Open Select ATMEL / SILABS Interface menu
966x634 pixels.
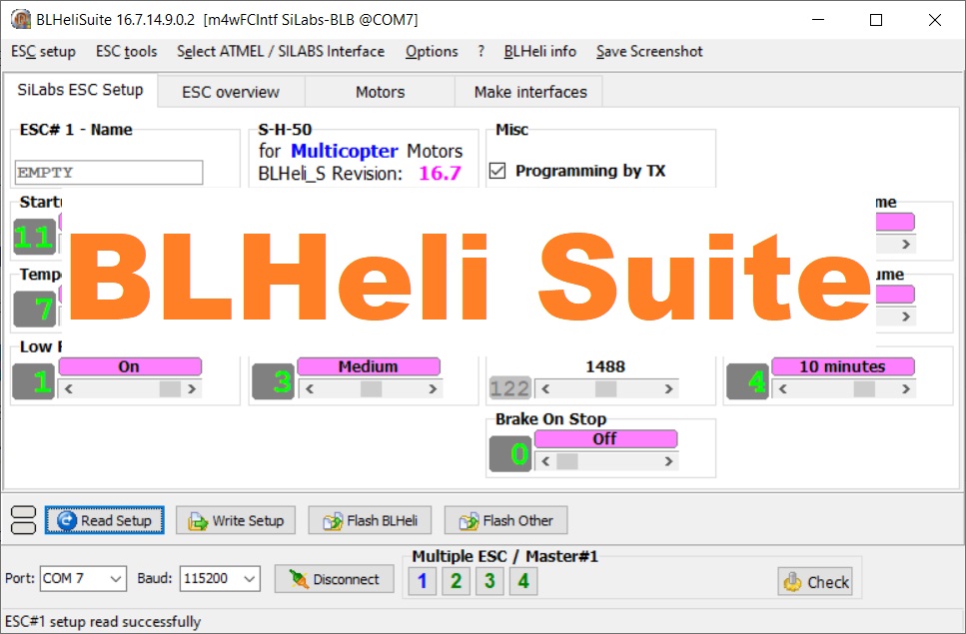(x=281, y=52)
